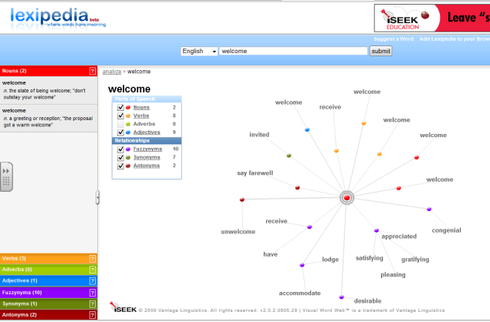Click the iSEEK logo in footer

click(x=123, y=309)
